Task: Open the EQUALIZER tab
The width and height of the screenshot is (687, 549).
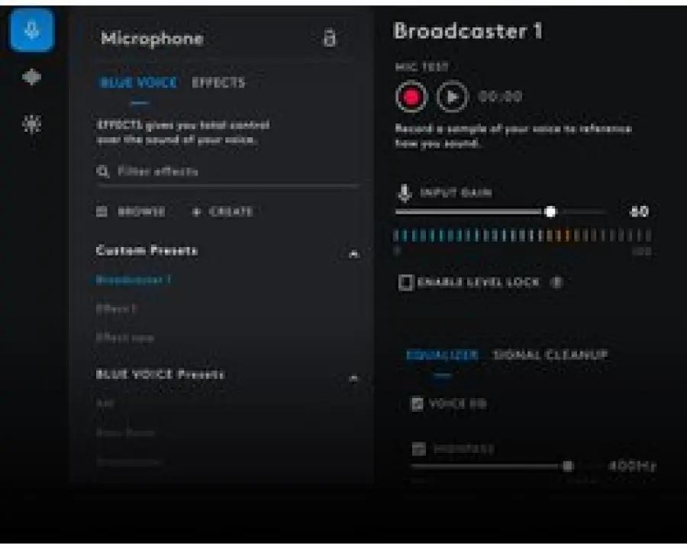Action: [x=442, y=355]
